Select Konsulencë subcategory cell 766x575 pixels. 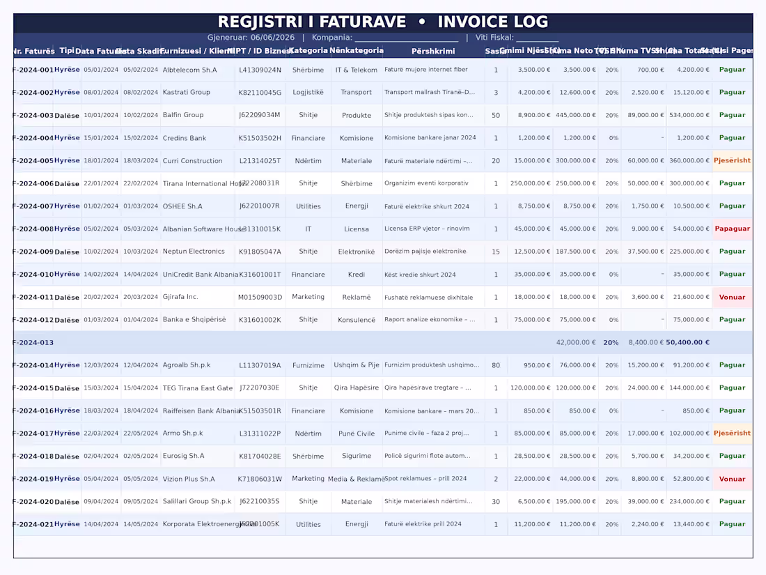(x=357, y=320)
